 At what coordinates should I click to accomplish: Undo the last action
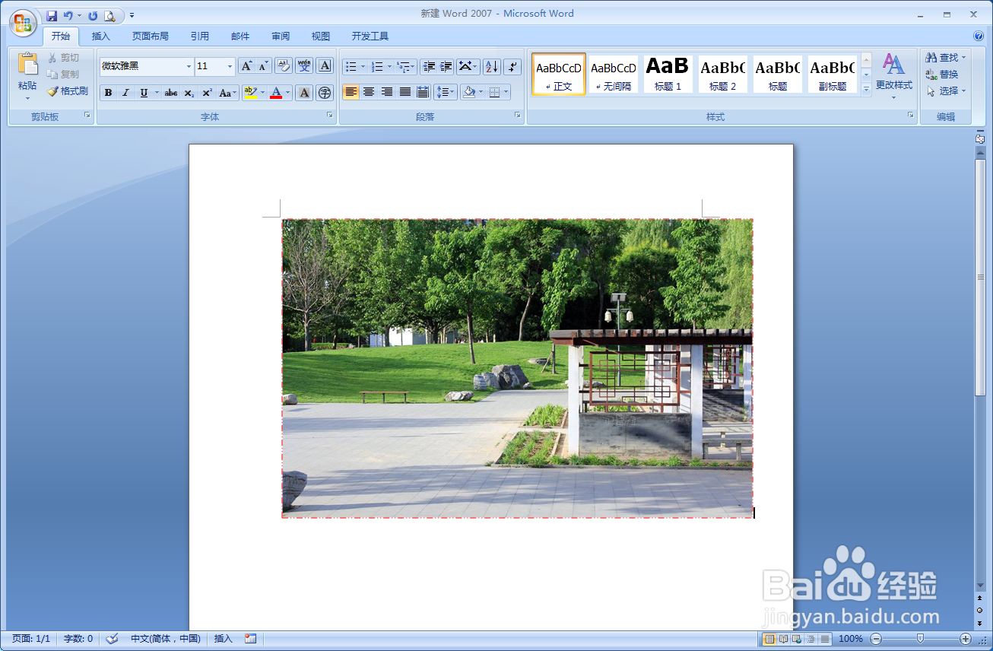tap(68, 15)
